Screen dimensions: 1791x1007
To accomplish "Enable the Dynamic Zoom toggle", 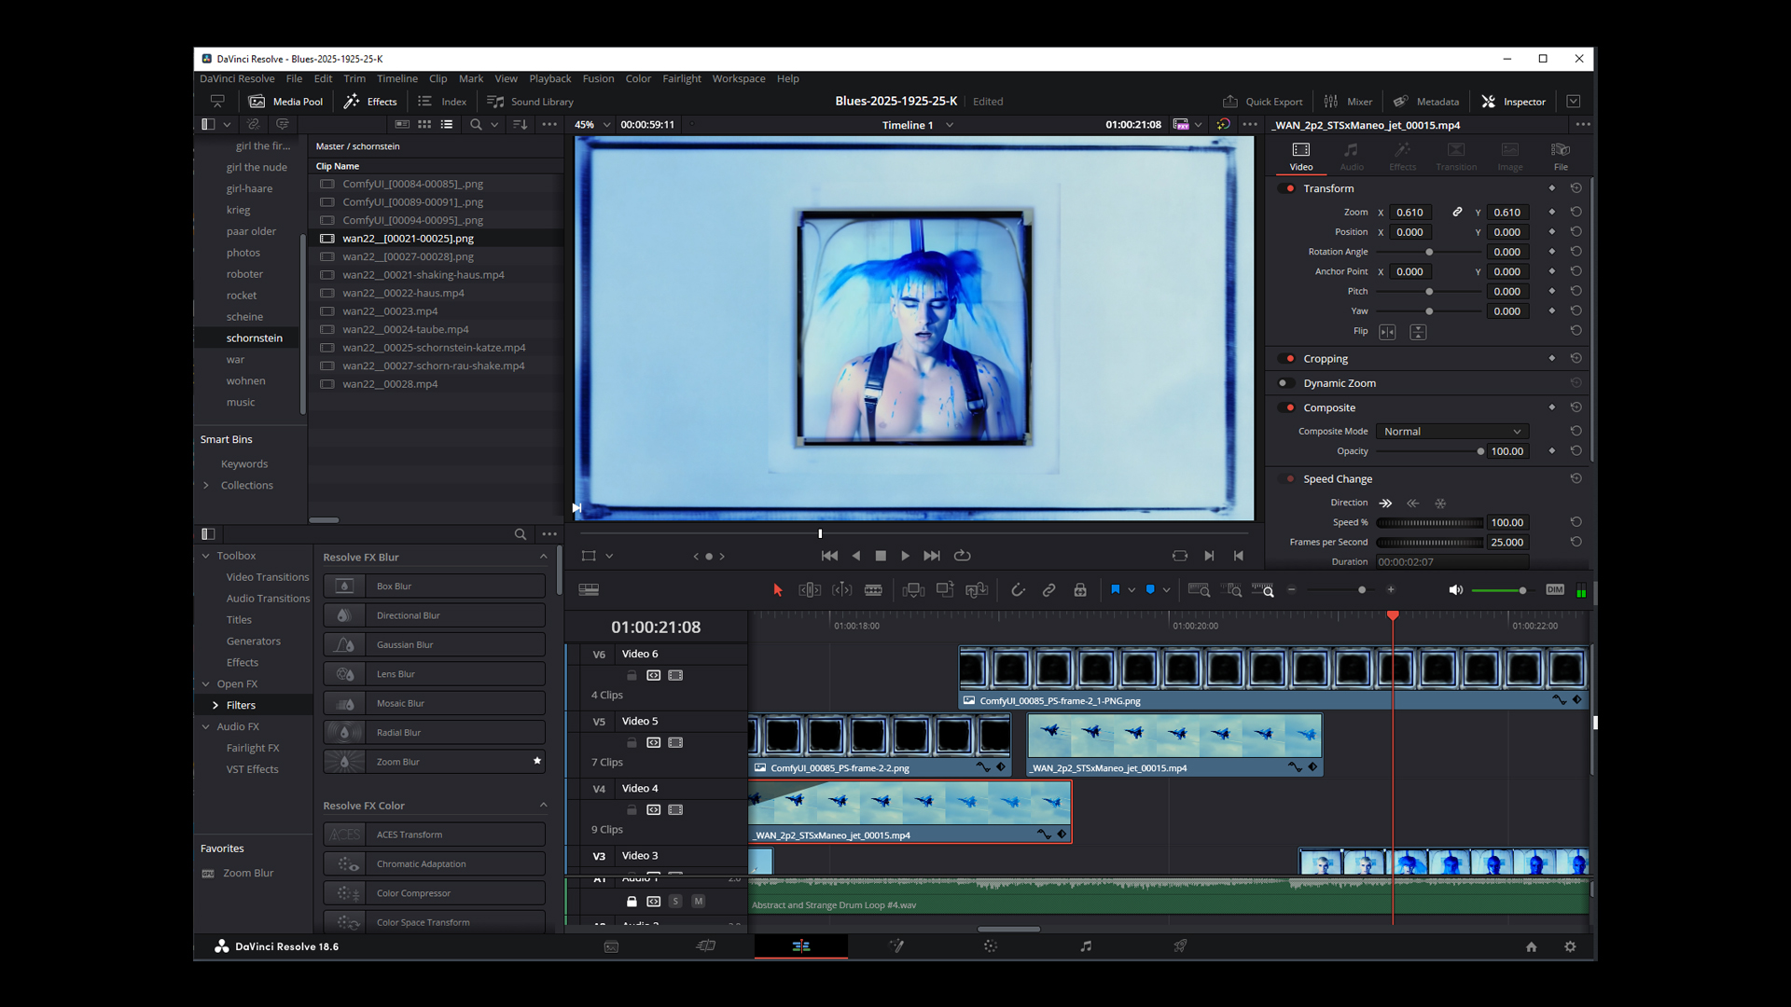I will (x=1284, y=383).
